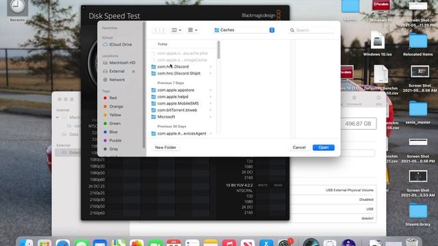This screenshot has width=438, height=246.
Task: Open Calendar from Dock
Action: click(x=174, y=243)
